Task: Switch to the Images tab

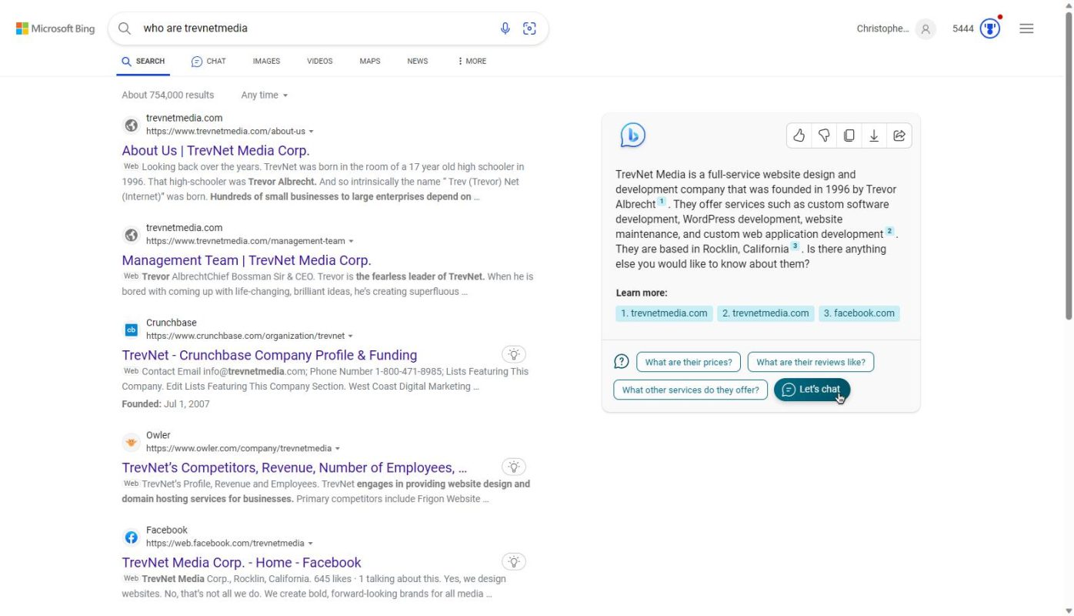Action: point(266,61)
